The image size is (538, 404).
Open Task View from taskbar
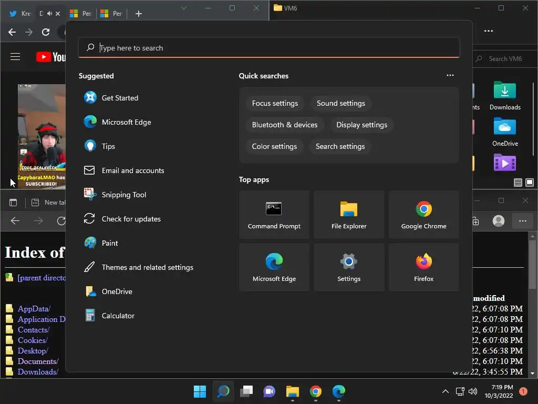246,391
